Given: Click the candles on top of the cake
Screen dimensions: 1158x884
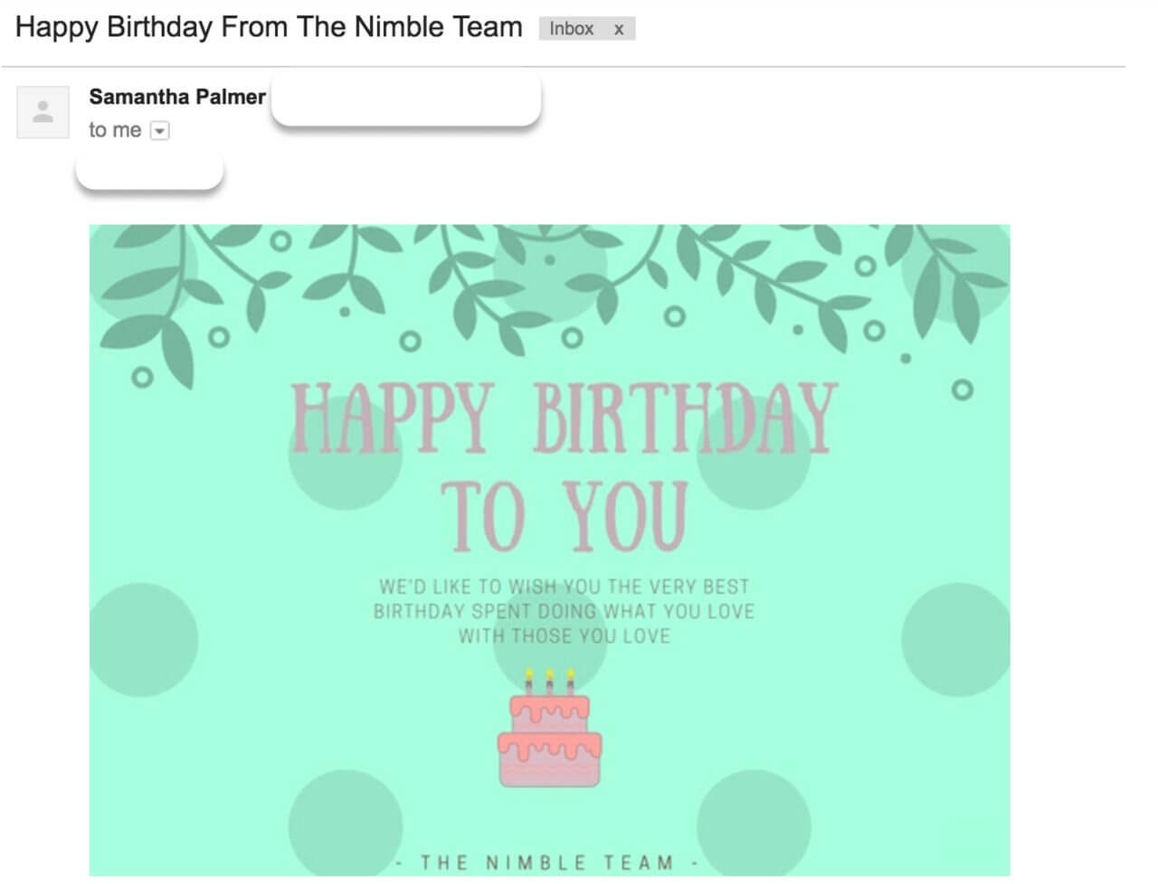Looking at the screenshot, I should click(549, 680).
